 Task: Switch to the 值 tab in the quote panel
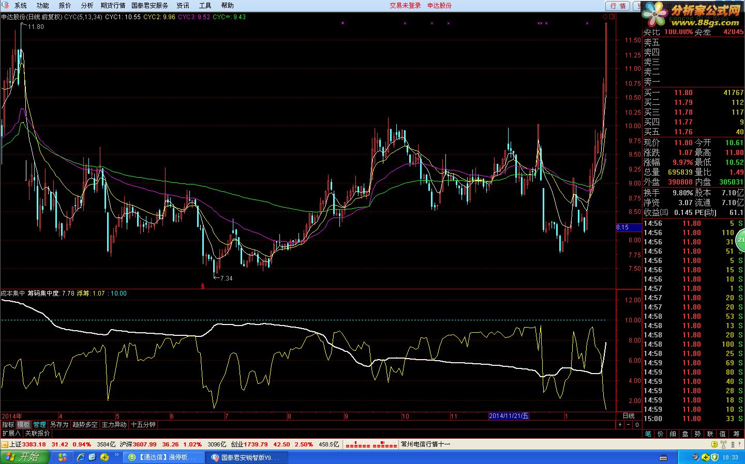point(723,434)
